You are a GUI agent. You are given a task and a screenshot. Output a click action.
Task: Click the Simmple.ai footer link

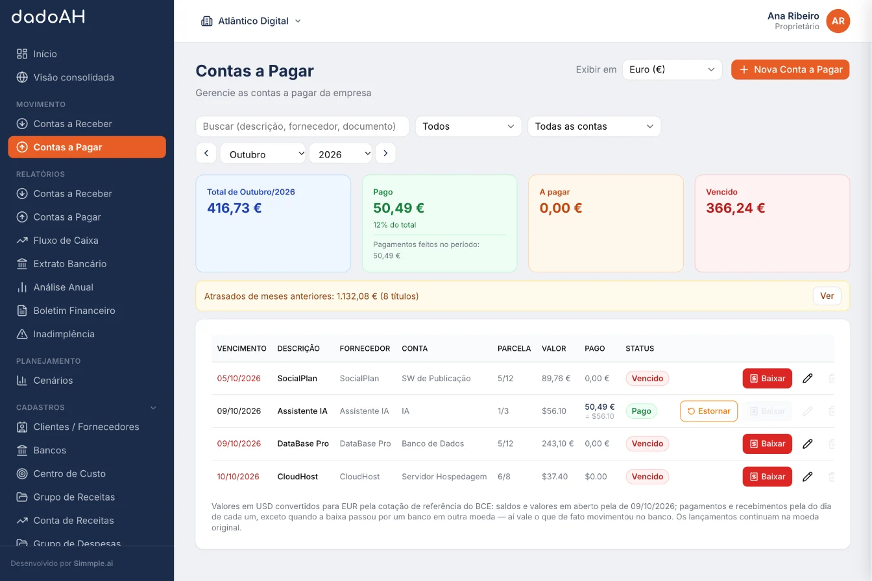pyautogui.click(x=93, y=563)
